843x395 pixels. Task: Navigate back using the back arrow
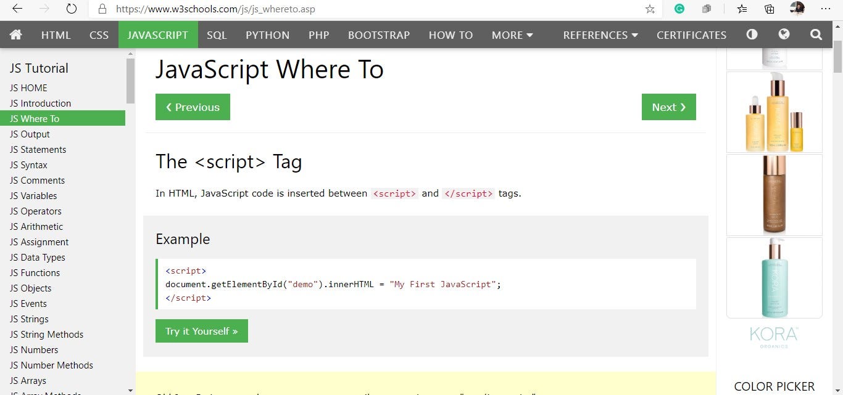coord(16,9)
